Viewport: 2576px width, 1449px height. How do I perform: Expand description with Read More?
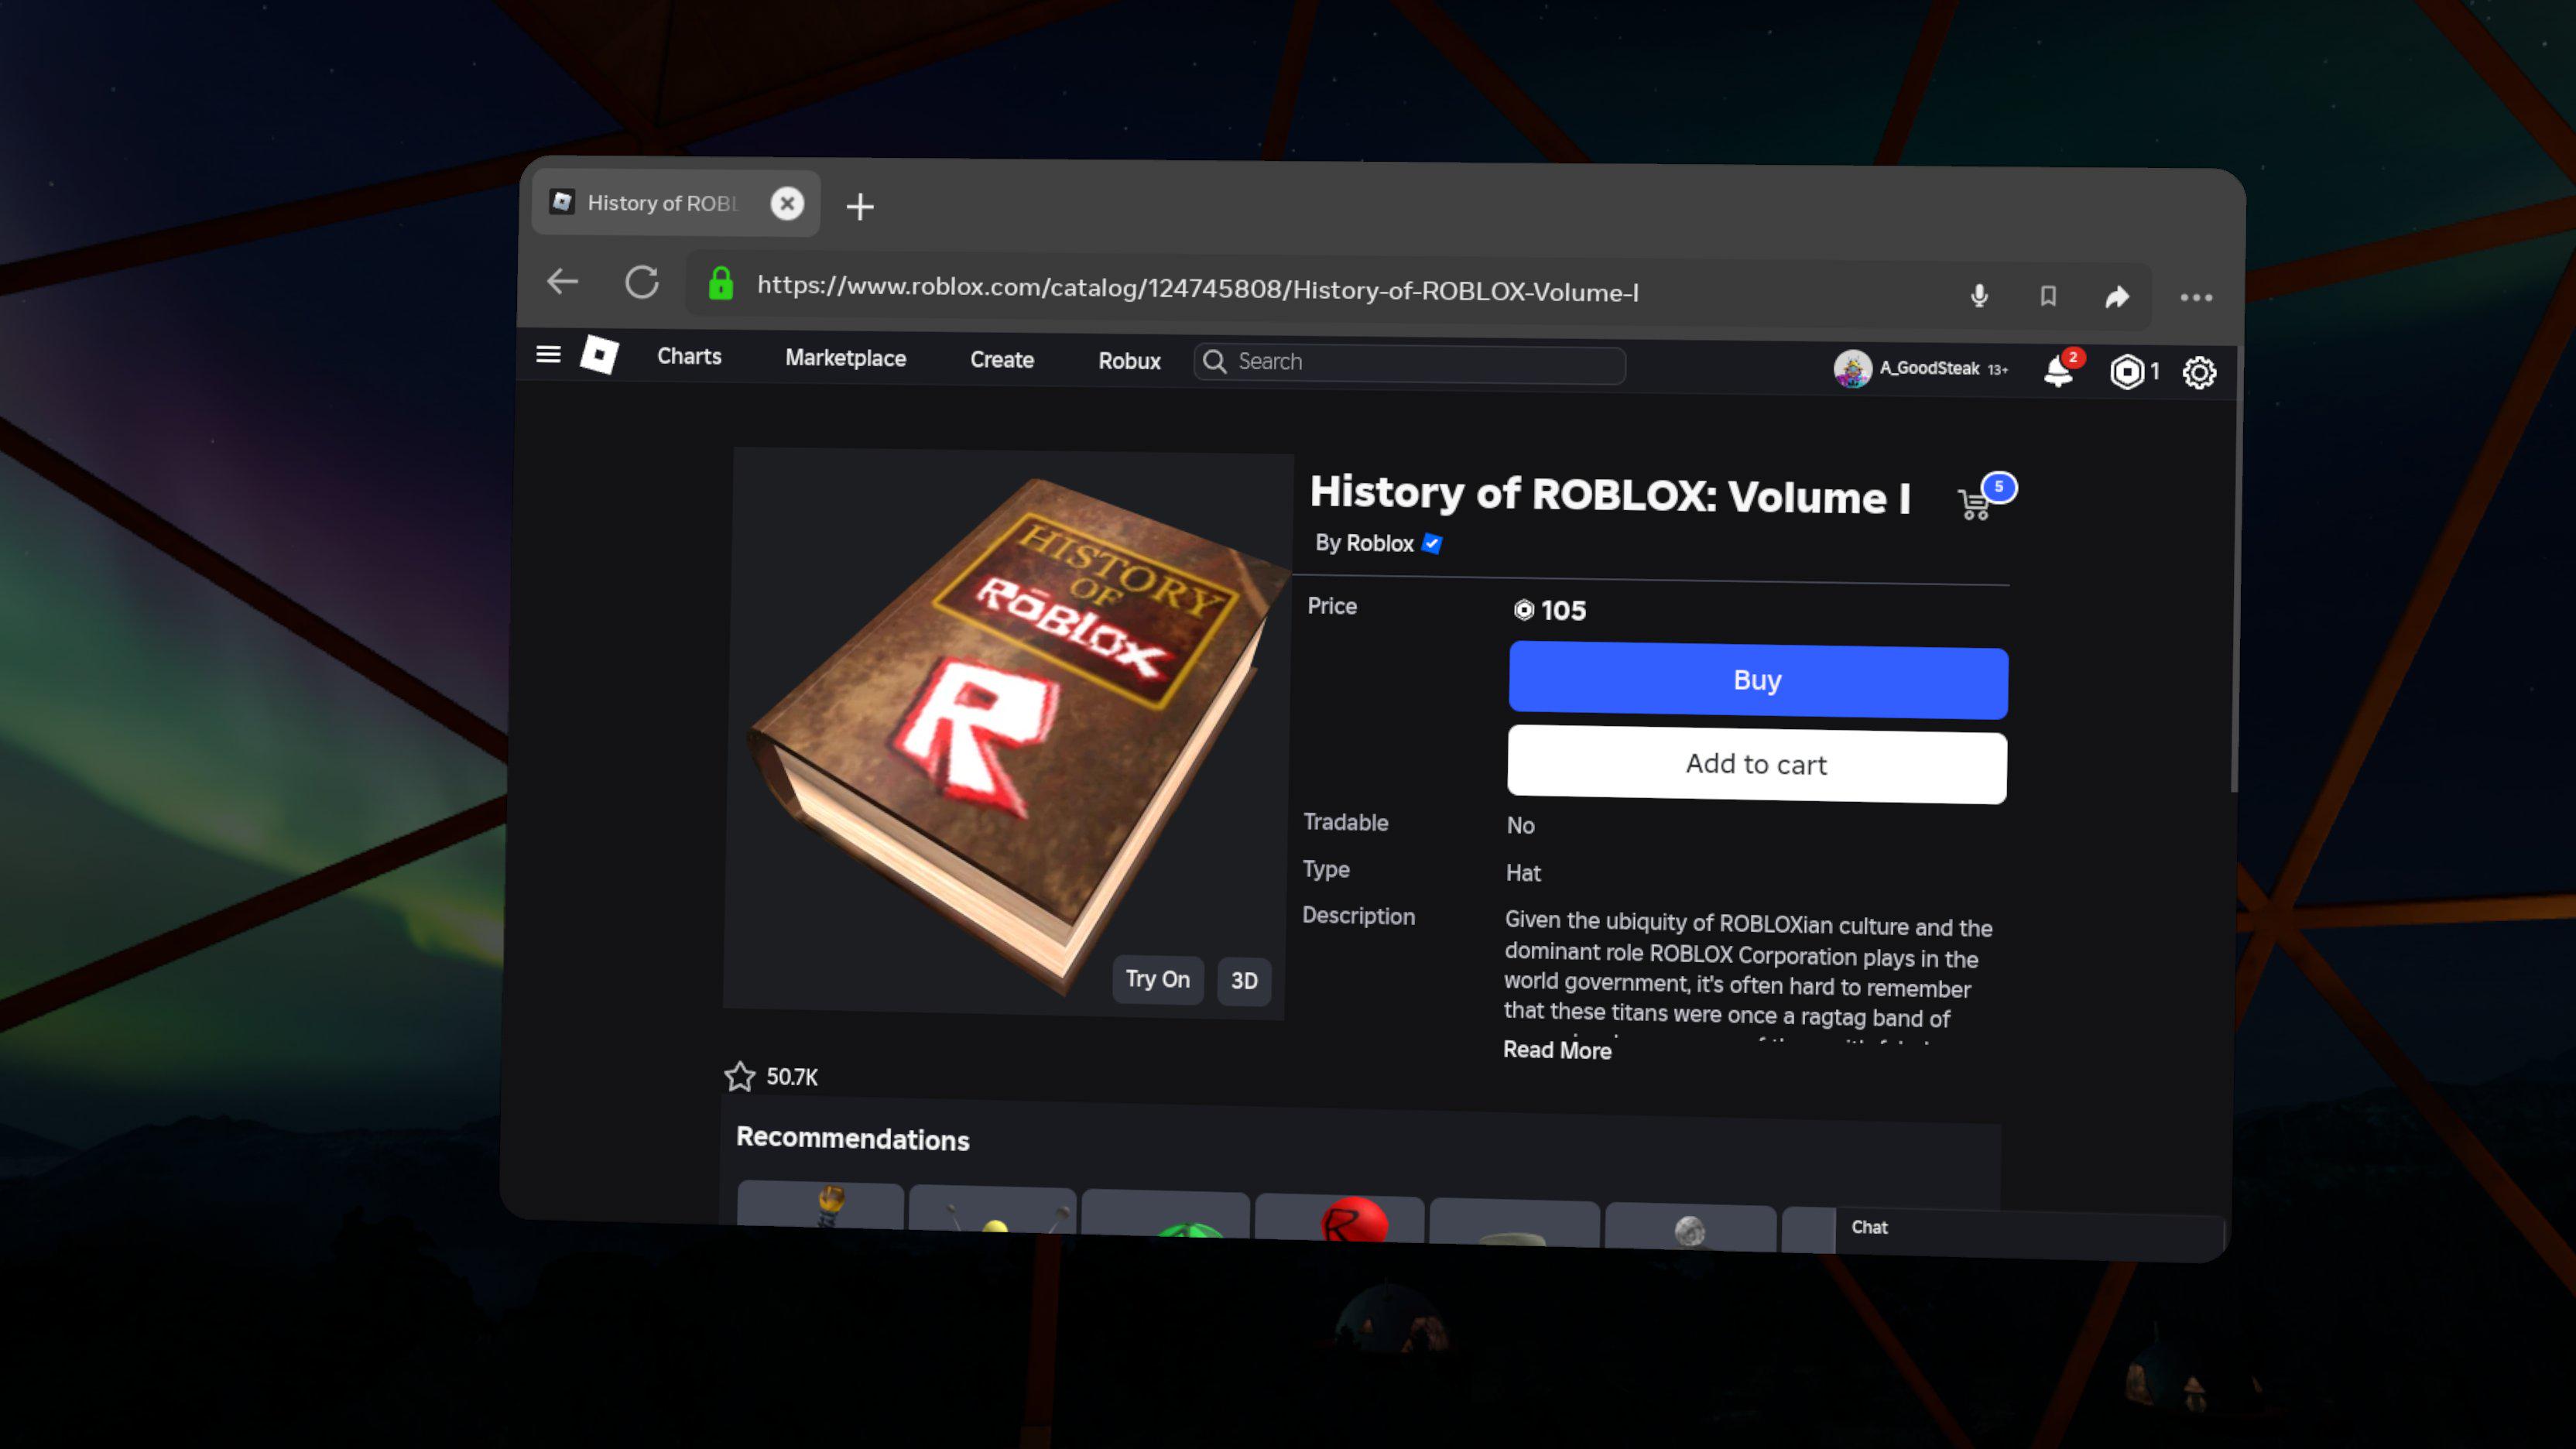[x=1557, y=1050]
